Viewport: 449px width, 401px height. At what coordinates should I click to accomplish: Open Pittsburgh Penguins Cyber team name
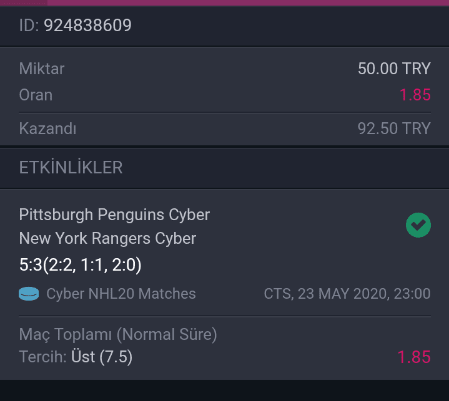(x=114, y=215)
